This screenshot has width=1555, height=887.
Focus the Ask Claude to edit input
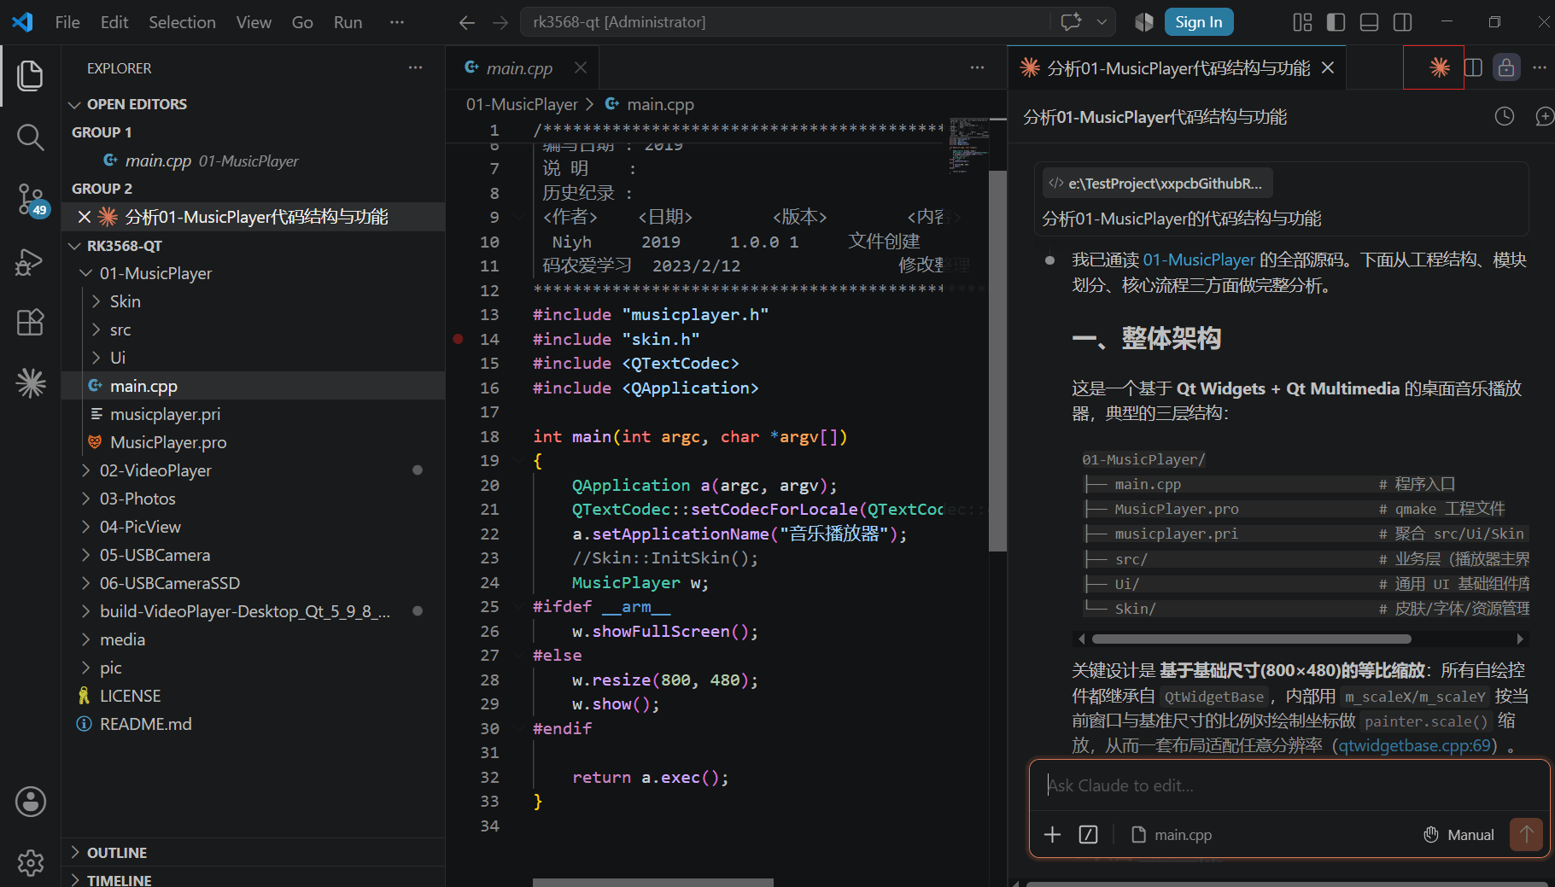(x=1289, y=785)
